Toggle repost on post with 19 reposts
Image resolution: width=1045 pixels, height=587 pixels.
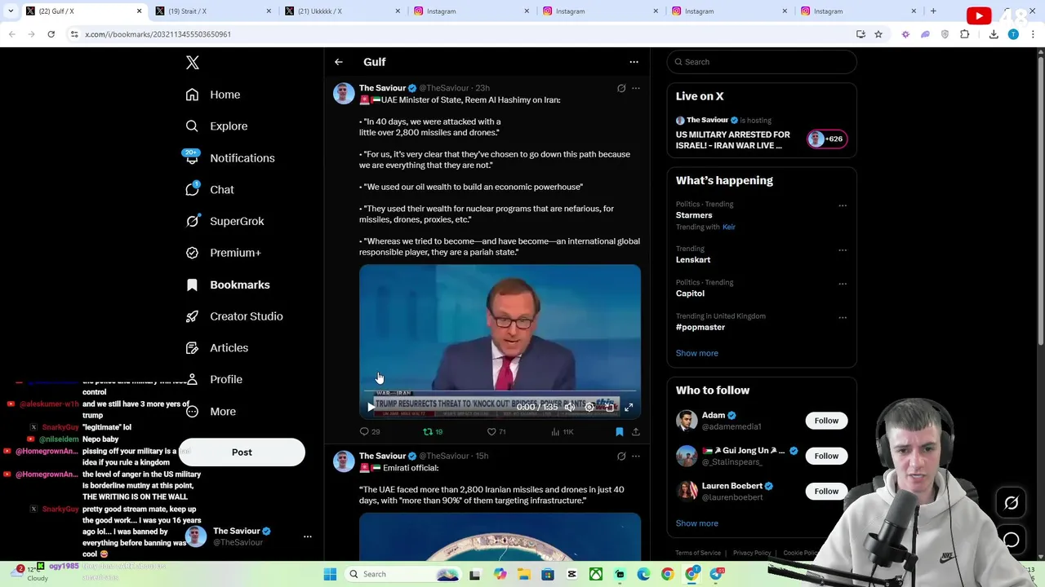tap(433, 432)
